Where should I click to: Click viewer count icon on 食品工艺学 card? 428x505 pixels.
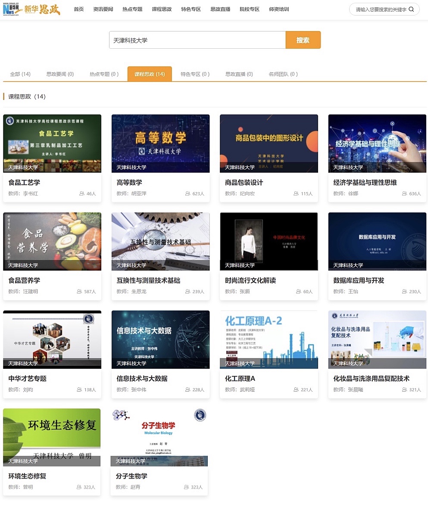pos(82,194)
